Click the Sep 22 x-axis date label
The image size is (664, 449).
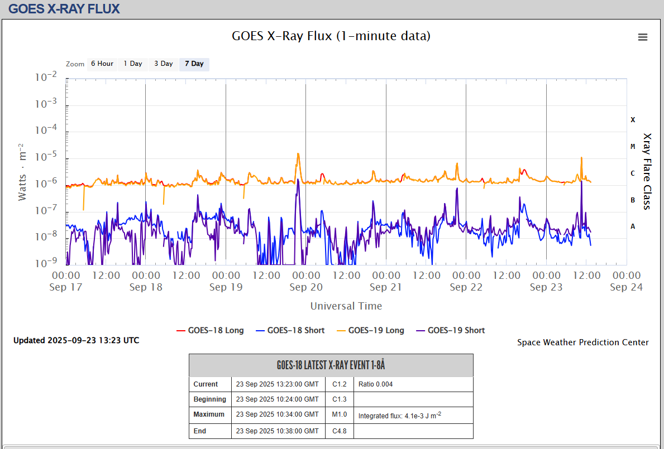pyautogui.click(x=466, y=287)
